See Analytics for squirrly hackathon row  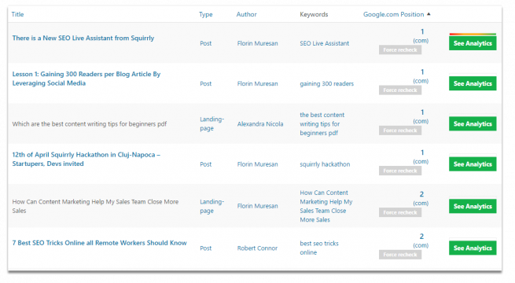pos(473,164)
